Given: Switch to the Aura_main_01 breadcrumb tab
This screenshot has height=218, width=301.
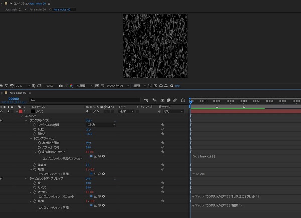Looking at the screenshot, I should point(14,9).
